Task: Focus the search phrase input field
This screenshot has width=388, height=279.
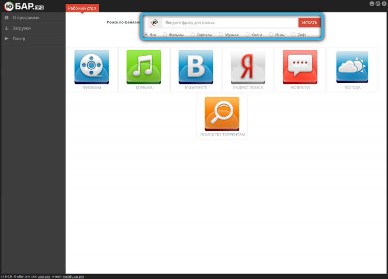Action: click(x=230, y=22)
